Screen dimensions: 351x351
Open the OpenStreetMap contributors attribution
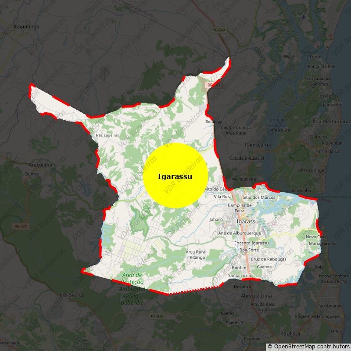click(x=308, y=347)
